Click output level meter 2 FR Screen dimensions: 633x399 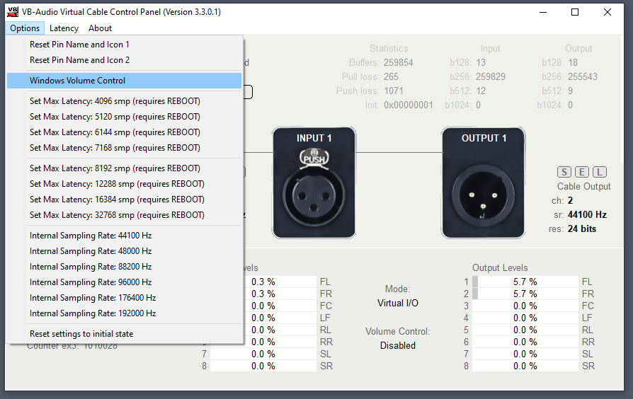coord(525,294)
